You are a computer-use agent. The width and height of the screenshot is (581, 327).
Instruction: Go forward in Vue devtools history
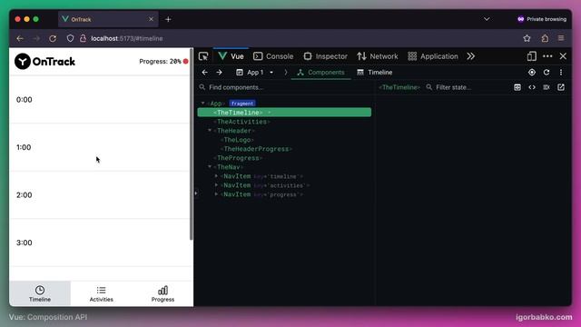click(x=219, y=73)
